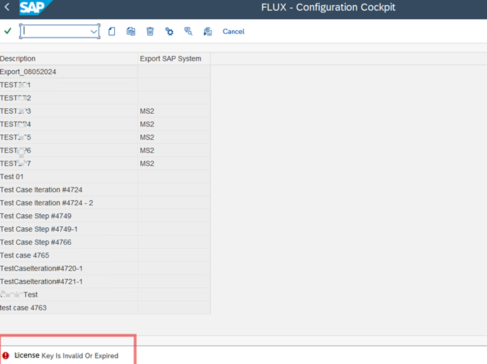Open the gears configuration icon
Screen dimensions: 487x364
pyautogui.click(x=169, y=31)
